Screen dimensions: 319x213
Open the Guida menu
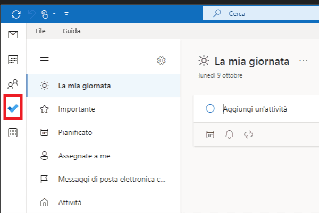[x=71, y=31]
